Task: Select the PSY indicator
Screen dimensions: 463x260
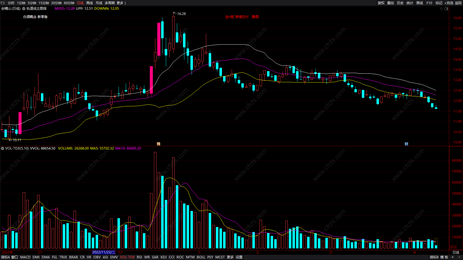Action: click(210, 257)
